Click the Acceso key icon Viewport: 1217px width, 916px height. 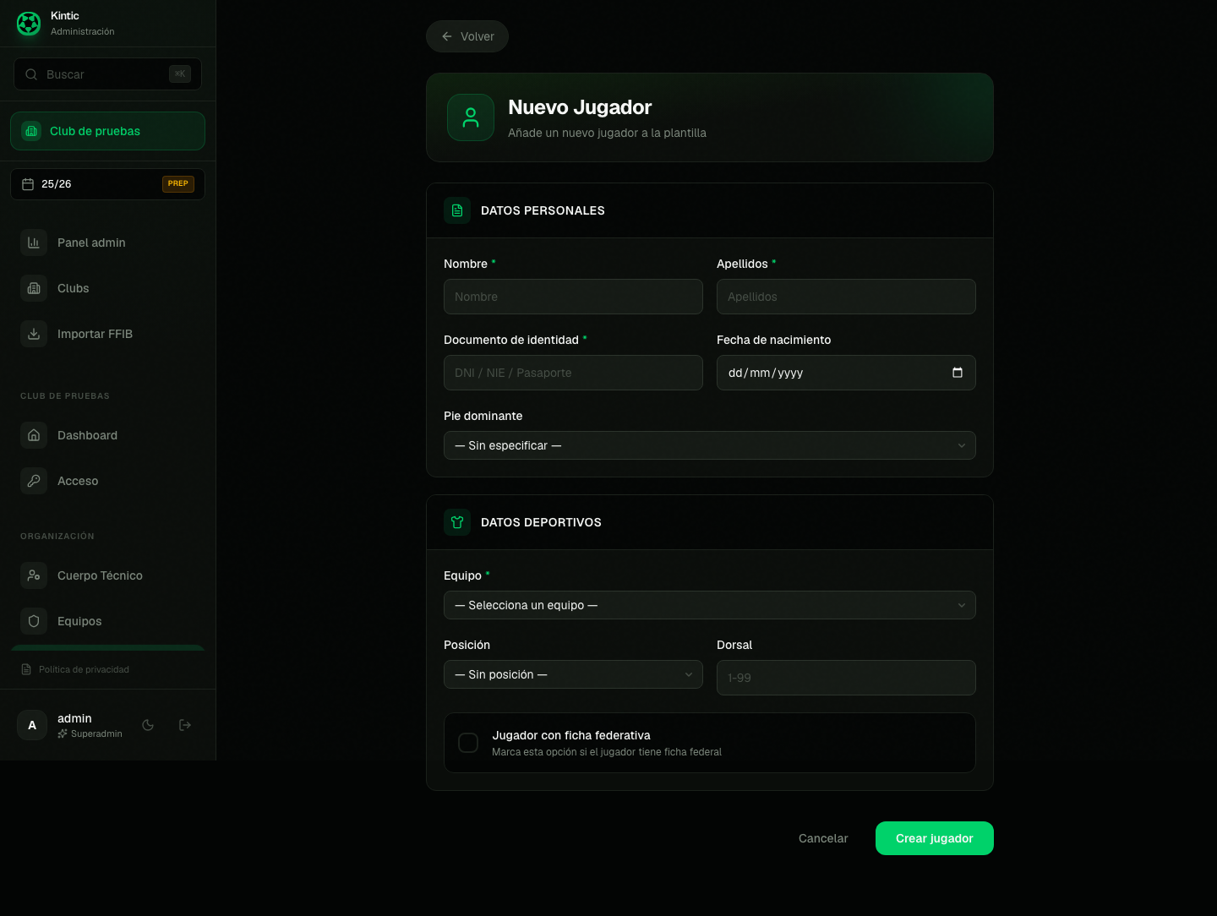click(34, 481)
